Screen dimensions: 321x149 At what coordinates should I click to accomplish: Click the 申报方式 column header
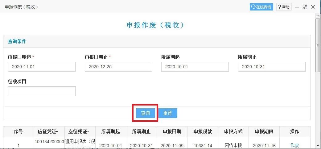[x=233, y=132]
